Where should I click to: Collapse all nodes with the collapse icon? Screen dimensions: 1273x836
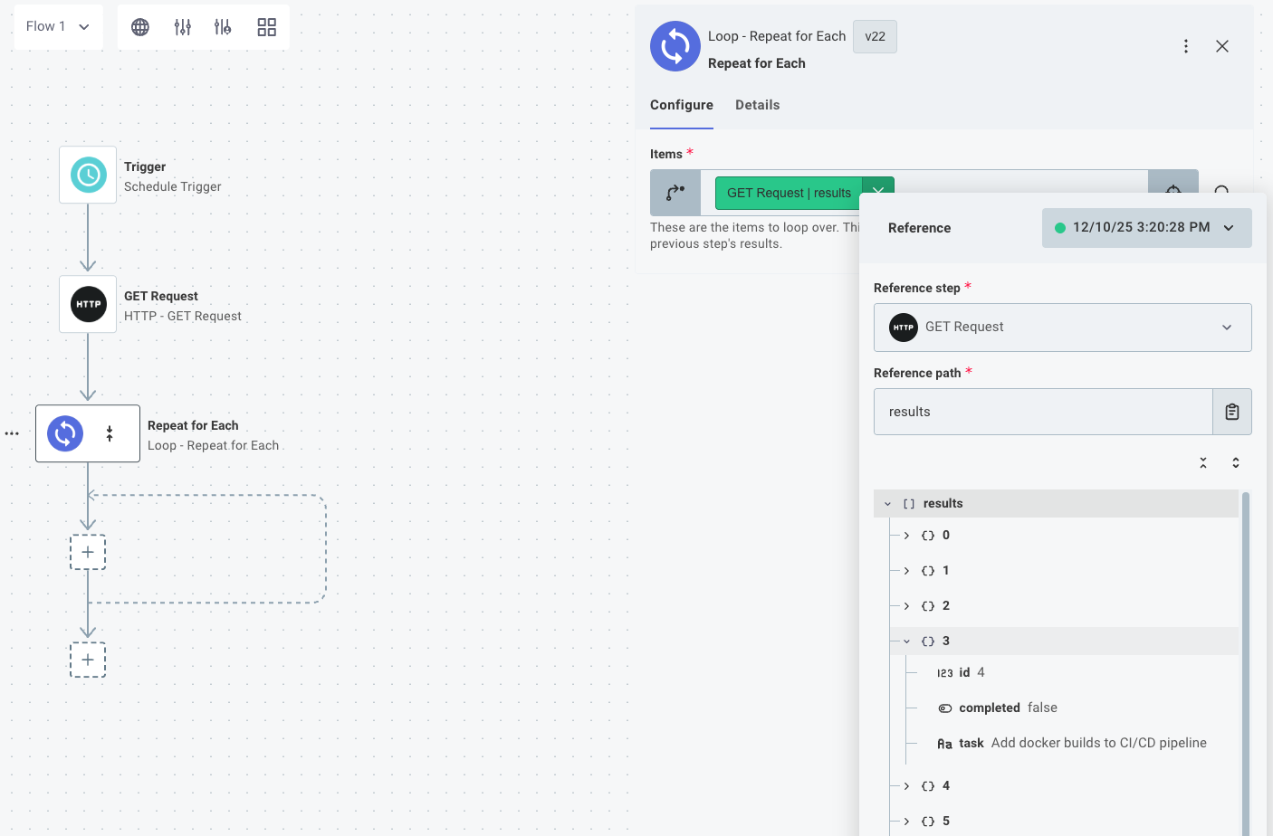click(1202, 461)
